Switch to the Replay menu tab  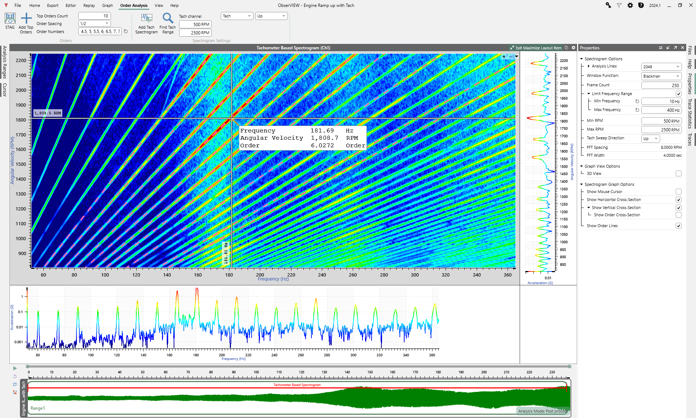pos(89,5)
